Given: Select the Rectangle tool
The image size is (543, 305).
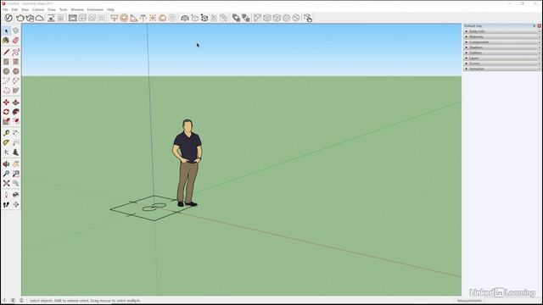Looking at the screenshot, I should (6, 62).
